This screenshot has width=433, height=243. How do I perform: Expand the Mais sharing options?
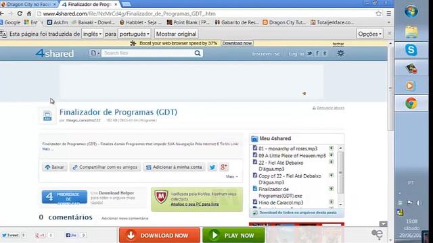[x=231, y=177]
